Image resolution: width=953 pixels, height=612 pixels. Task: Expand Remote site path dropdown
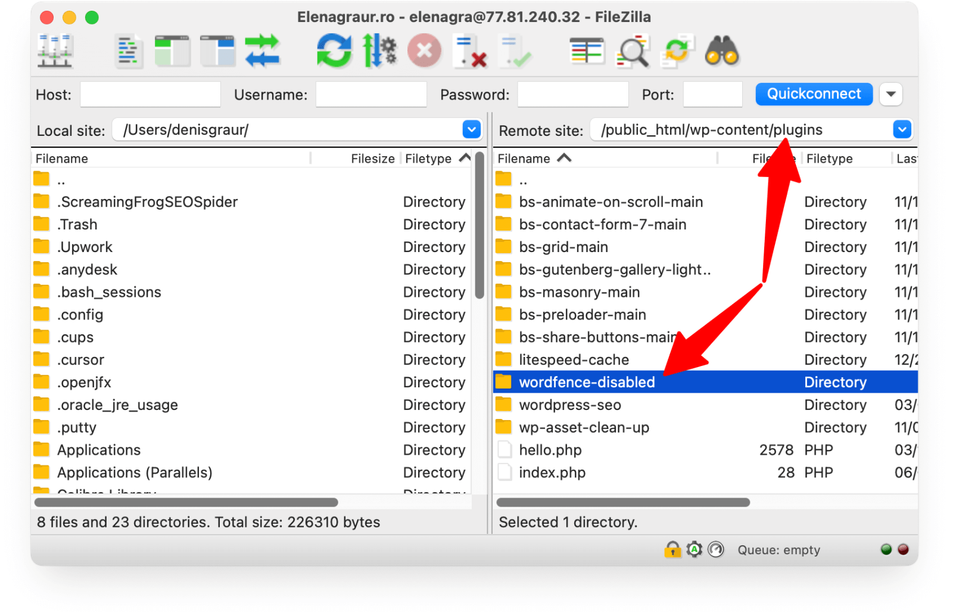click(x=902, y=129)
